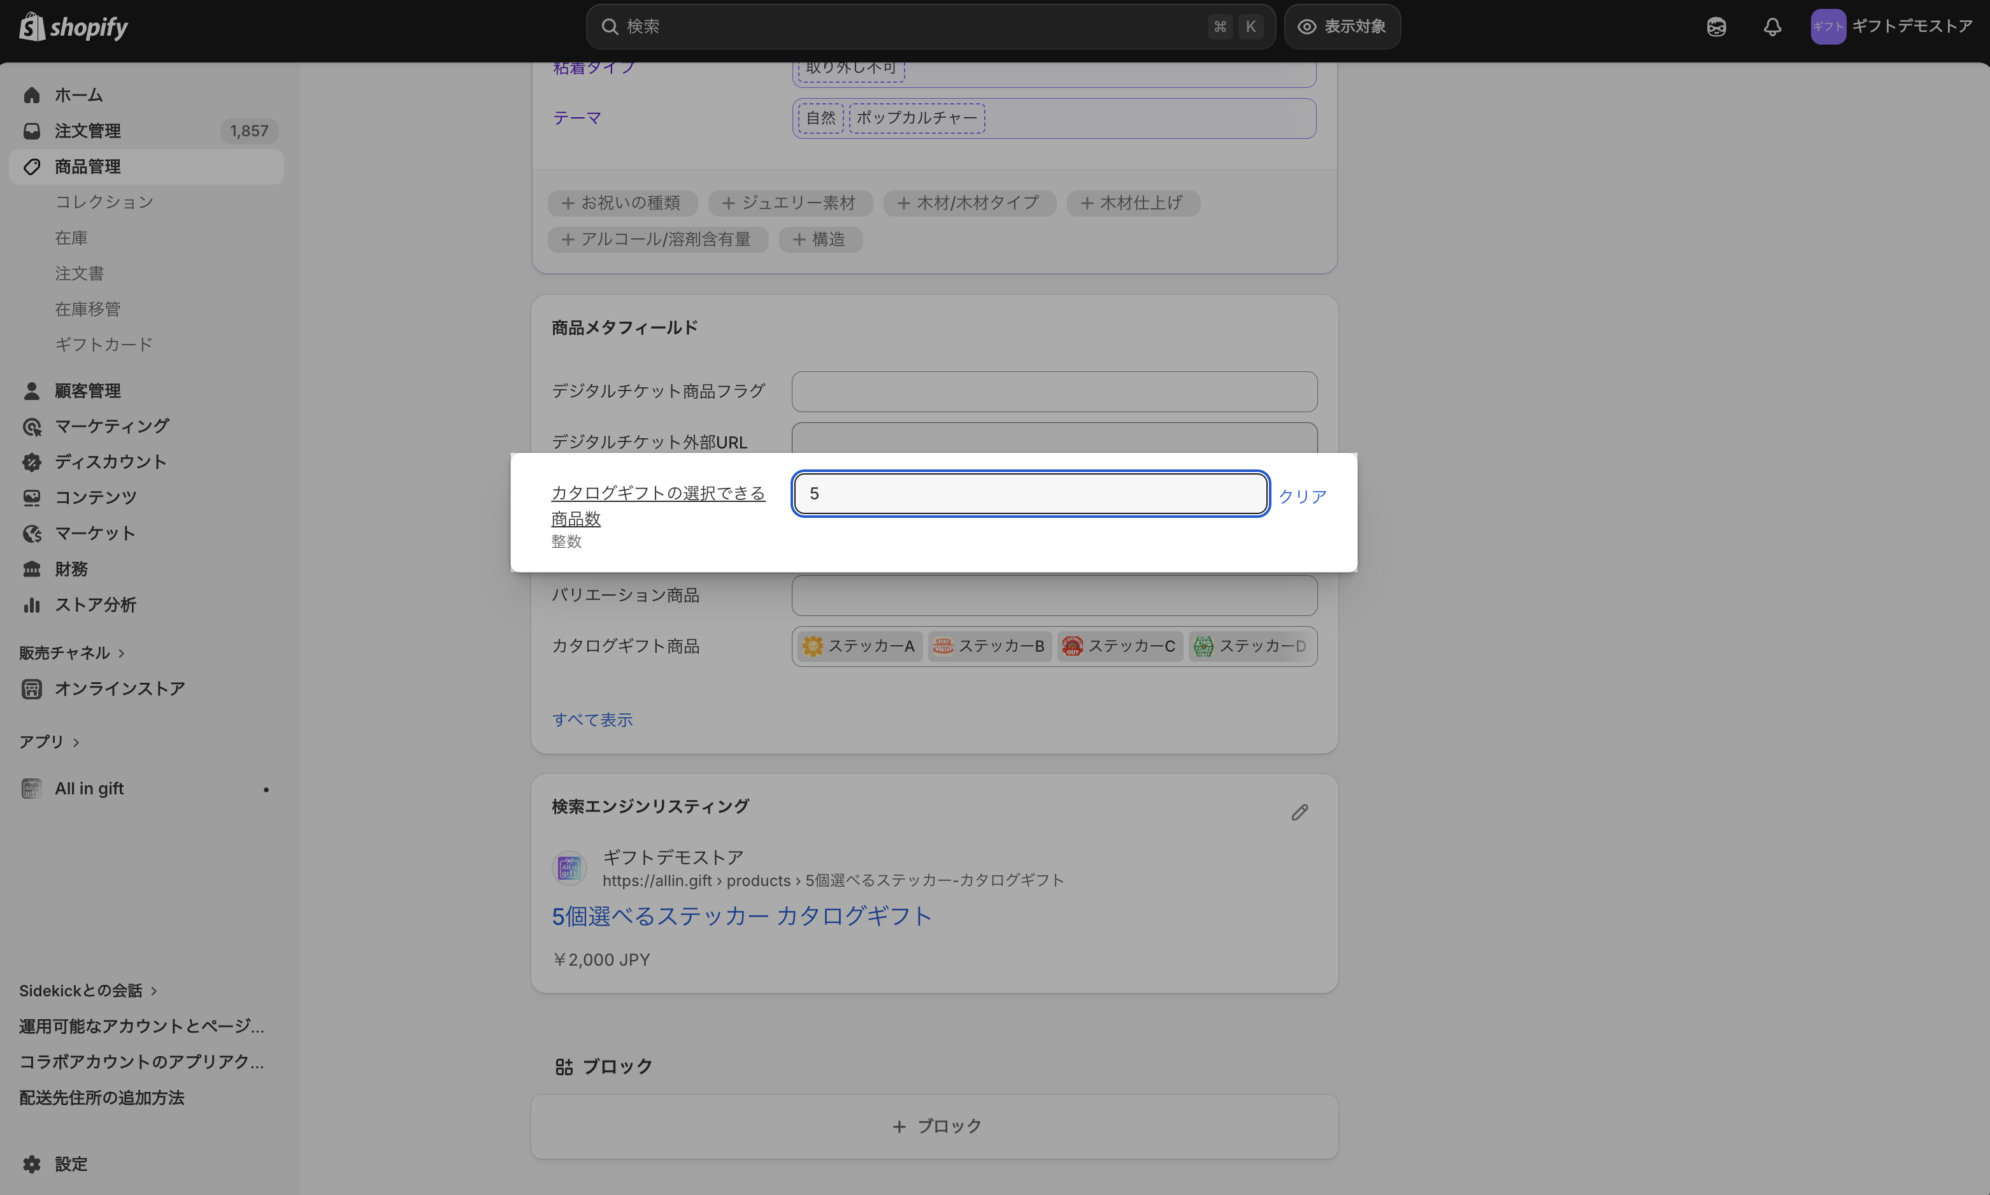Toggle the 表示対象 eye button
This screenshot has height=1195, width=1990.
pyautogui.click(x=1342, y=27)
